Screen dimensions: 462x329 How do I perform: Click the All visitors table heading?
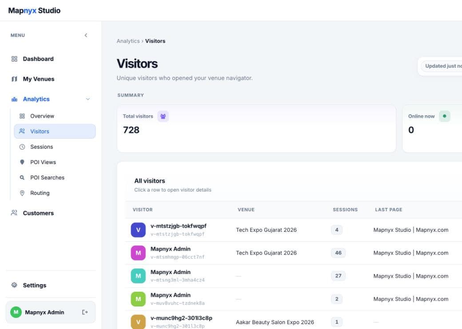pos(150,181)
